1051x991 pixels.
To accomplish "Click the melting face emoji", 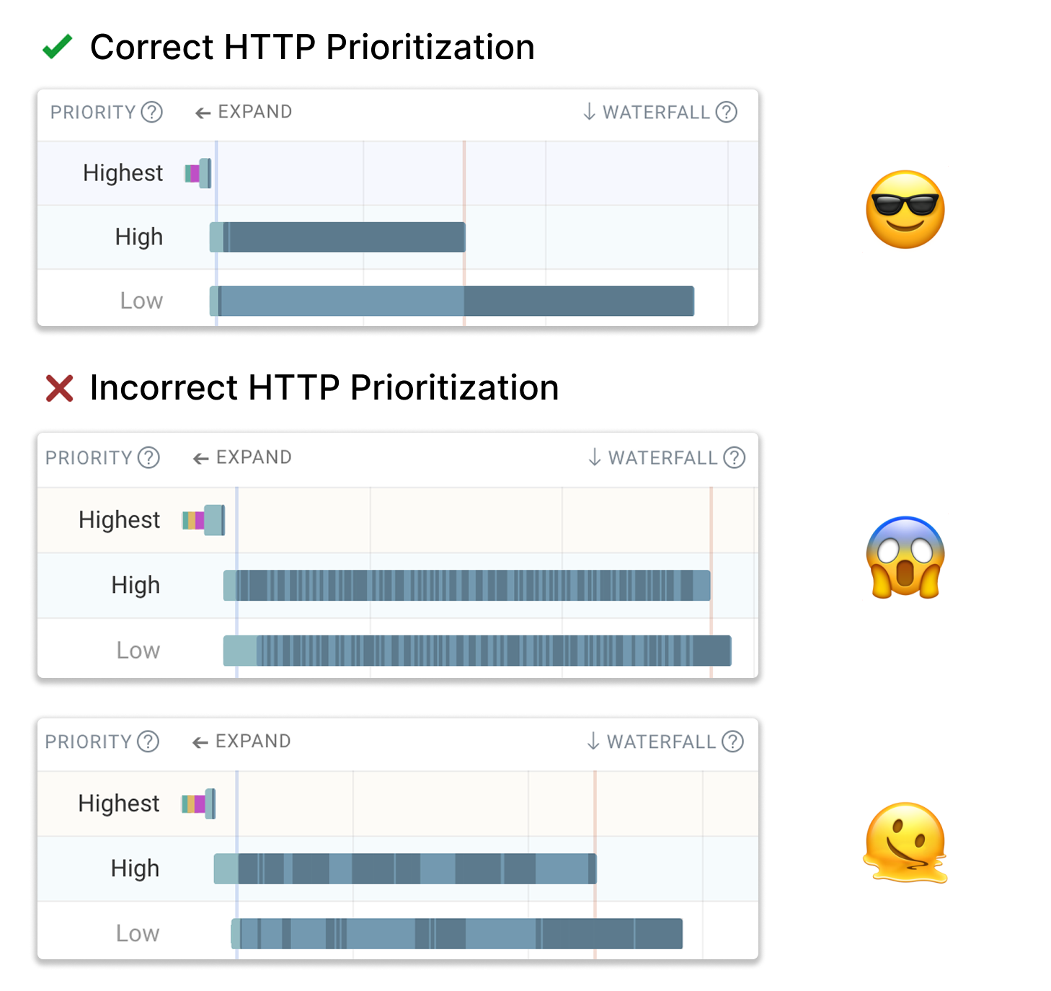I will coord(905,842).
